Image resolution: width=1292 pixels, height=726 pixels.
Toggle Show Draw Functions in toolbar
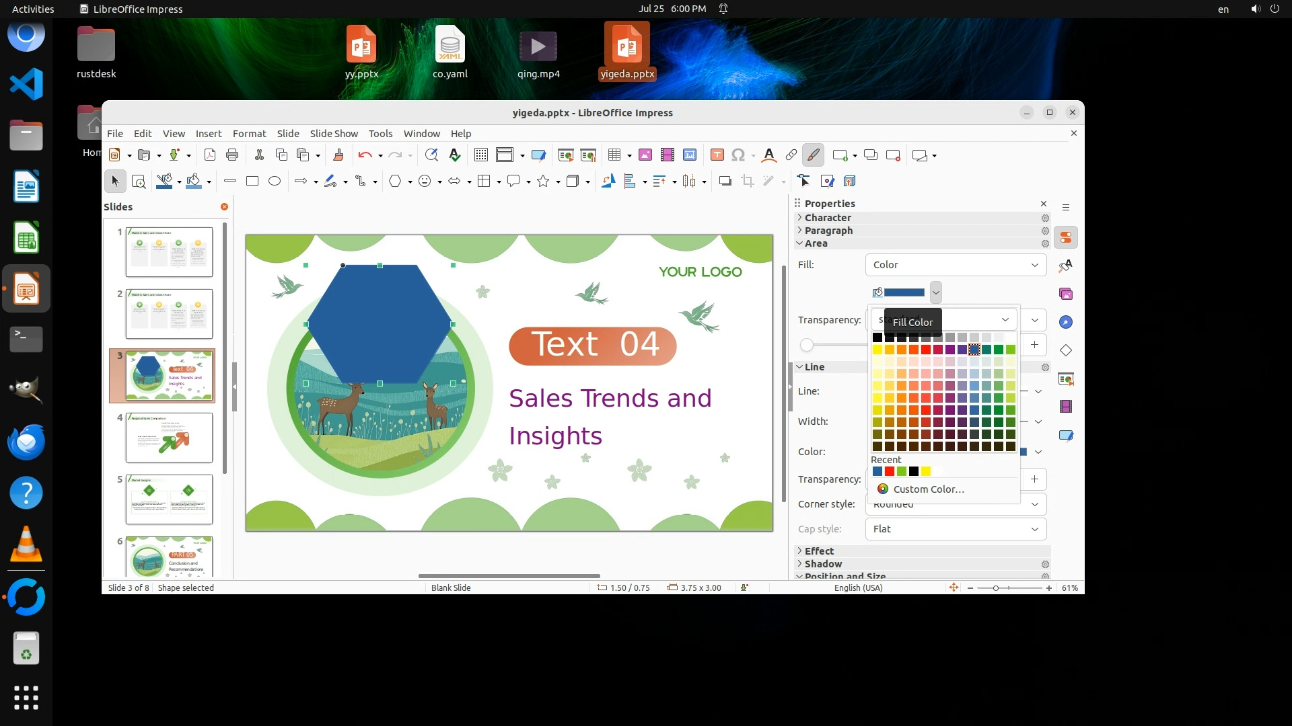click(x=813, y=155)
